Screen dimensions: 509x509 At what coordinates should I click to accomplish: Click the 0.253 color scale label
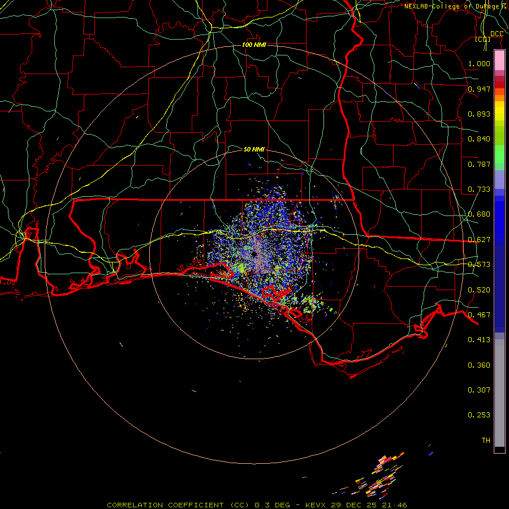coord(479,415)
